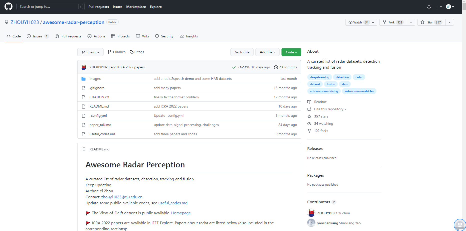Select the deep-learning topic tag

319,77
